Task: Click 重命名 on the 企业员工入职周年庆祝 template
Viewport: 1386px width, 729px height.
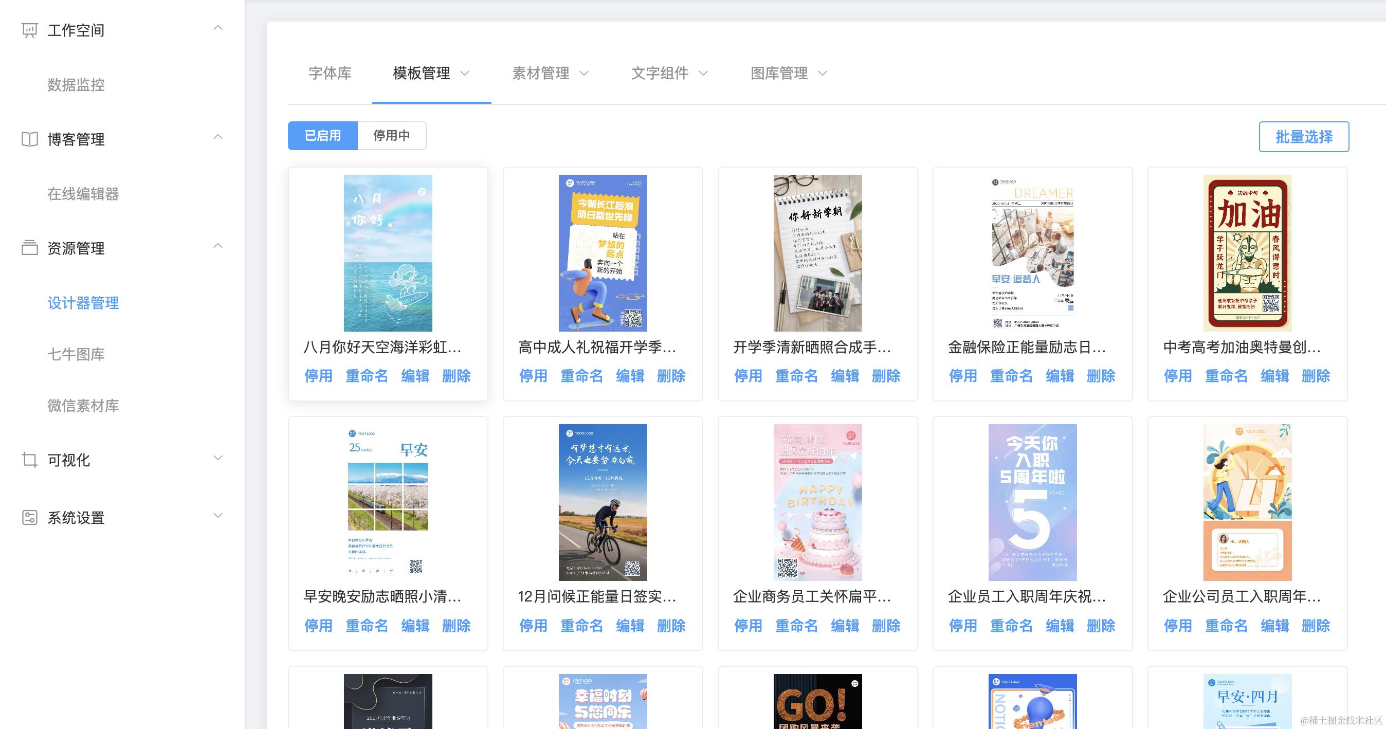Action: (x=1012, y=626)
